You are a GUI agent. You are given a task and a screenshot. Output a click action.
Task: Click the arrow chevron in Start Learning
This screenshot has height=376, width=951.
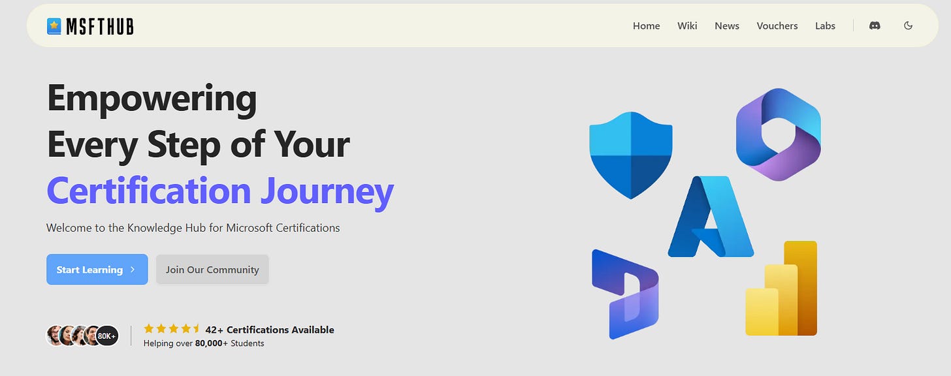(133, 270)
